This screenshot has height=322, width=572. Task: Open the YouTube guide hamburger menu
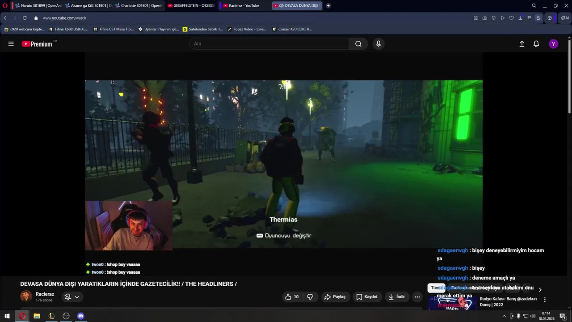tap(11, 44)
